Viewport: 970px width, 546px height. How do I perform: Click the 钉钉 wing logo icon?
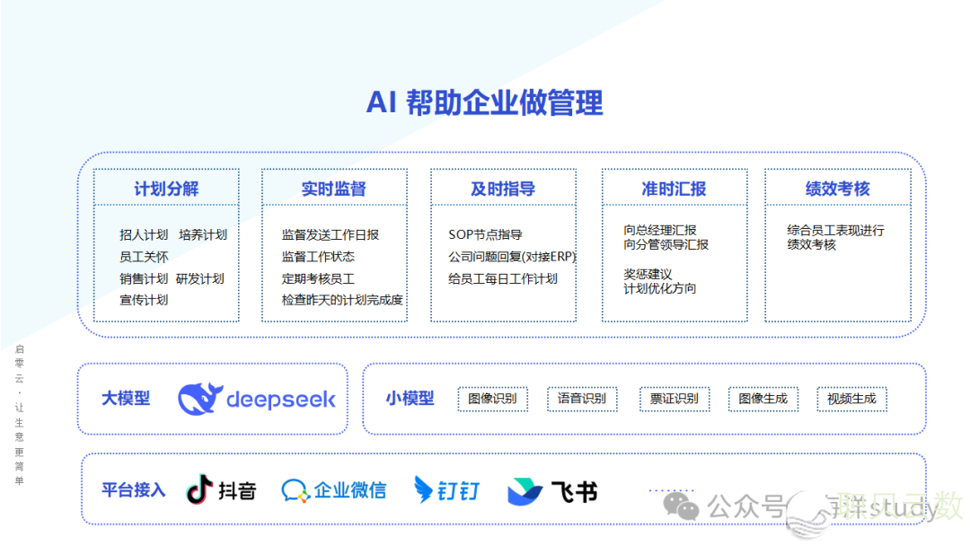[x=424, y=489]
